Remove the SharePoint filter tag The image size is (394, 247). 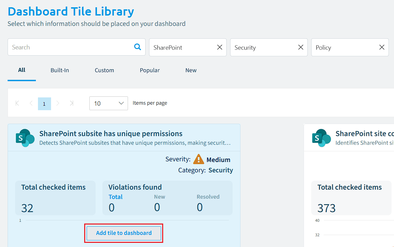click(220, 47)
